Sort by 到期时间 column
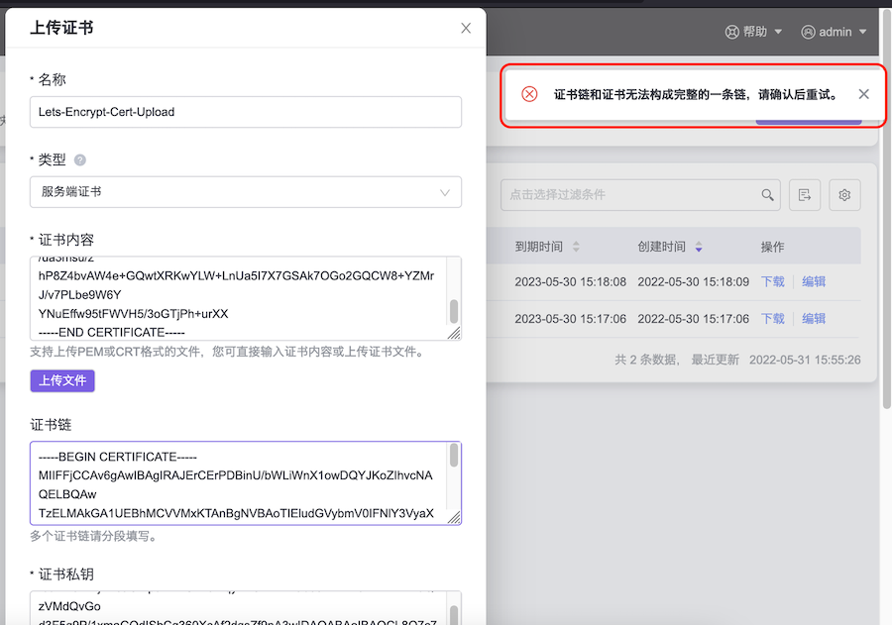The width and height of the screenshot is (892, 625). click(x=576, y=247)
